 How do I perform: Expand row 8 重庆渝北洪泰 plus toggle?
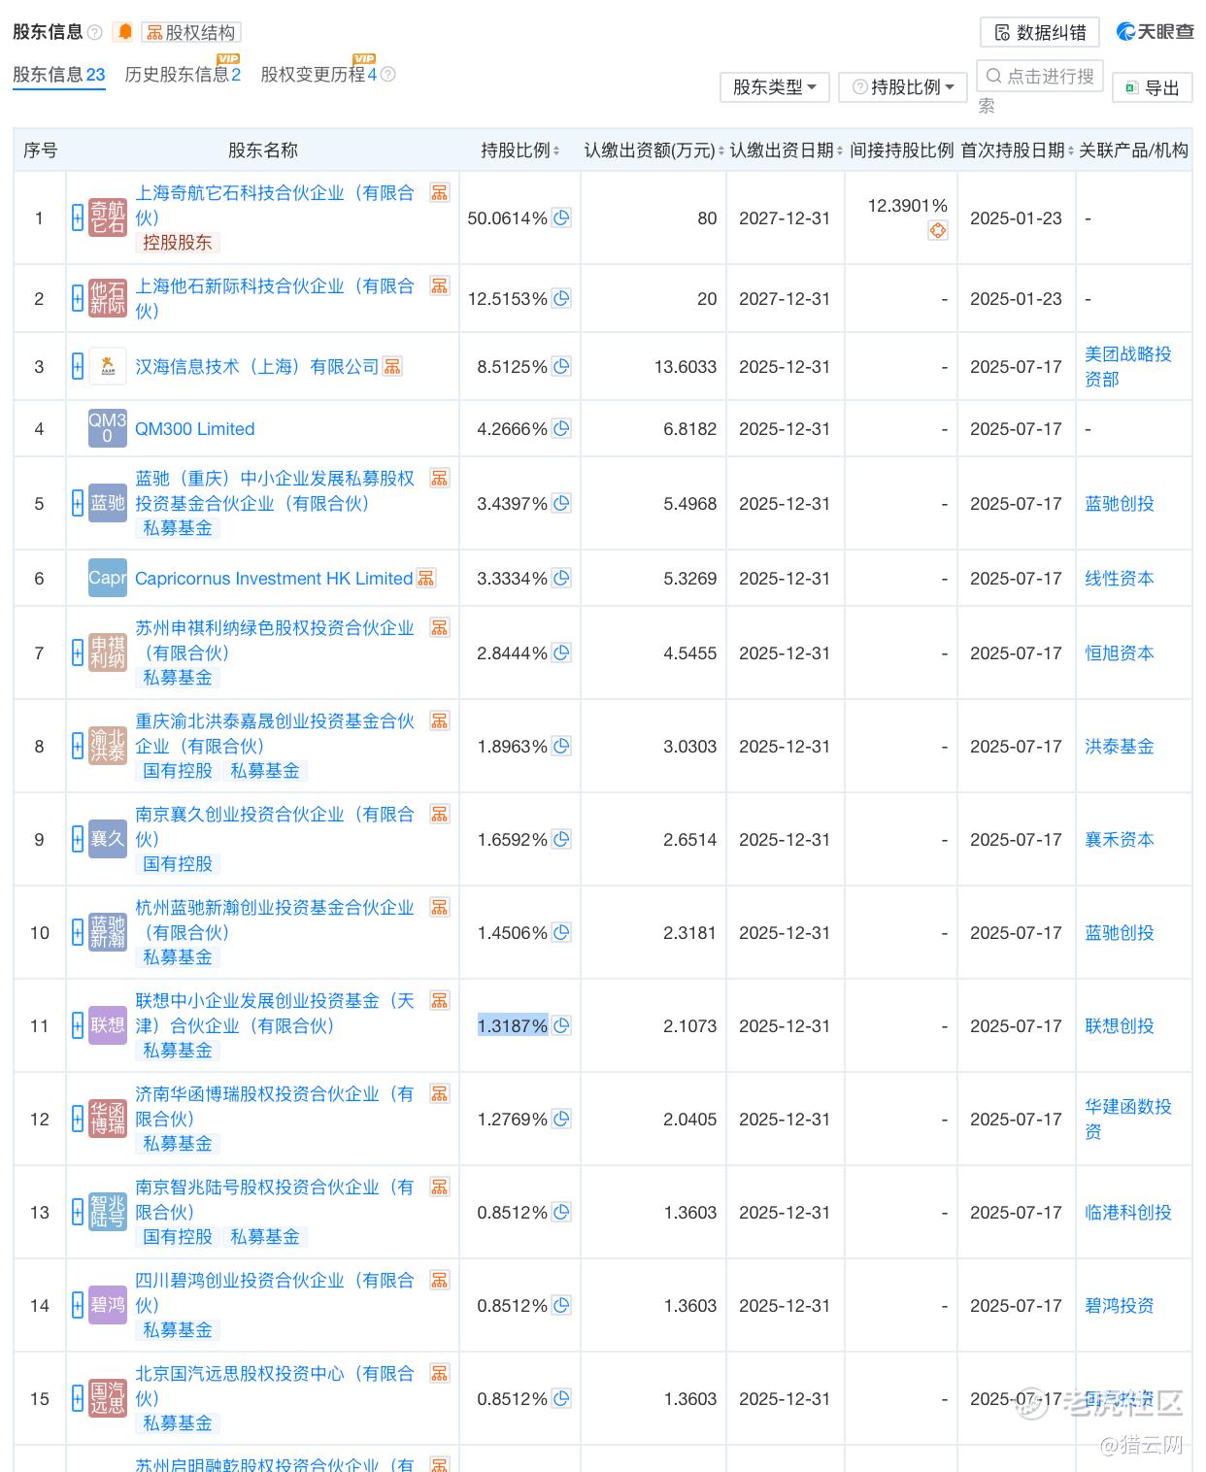click(x=78, y=747)
